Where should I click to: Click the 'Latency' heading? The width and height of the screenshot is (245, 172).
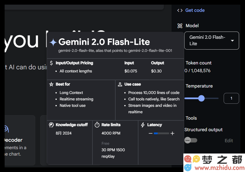(x=155, y=125)
